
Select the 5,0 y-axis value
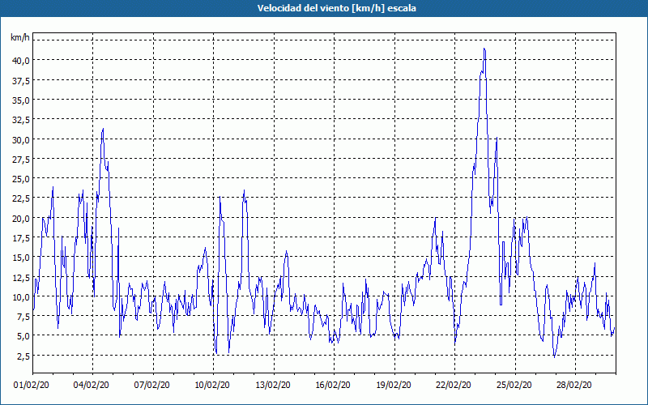point(23,336)
